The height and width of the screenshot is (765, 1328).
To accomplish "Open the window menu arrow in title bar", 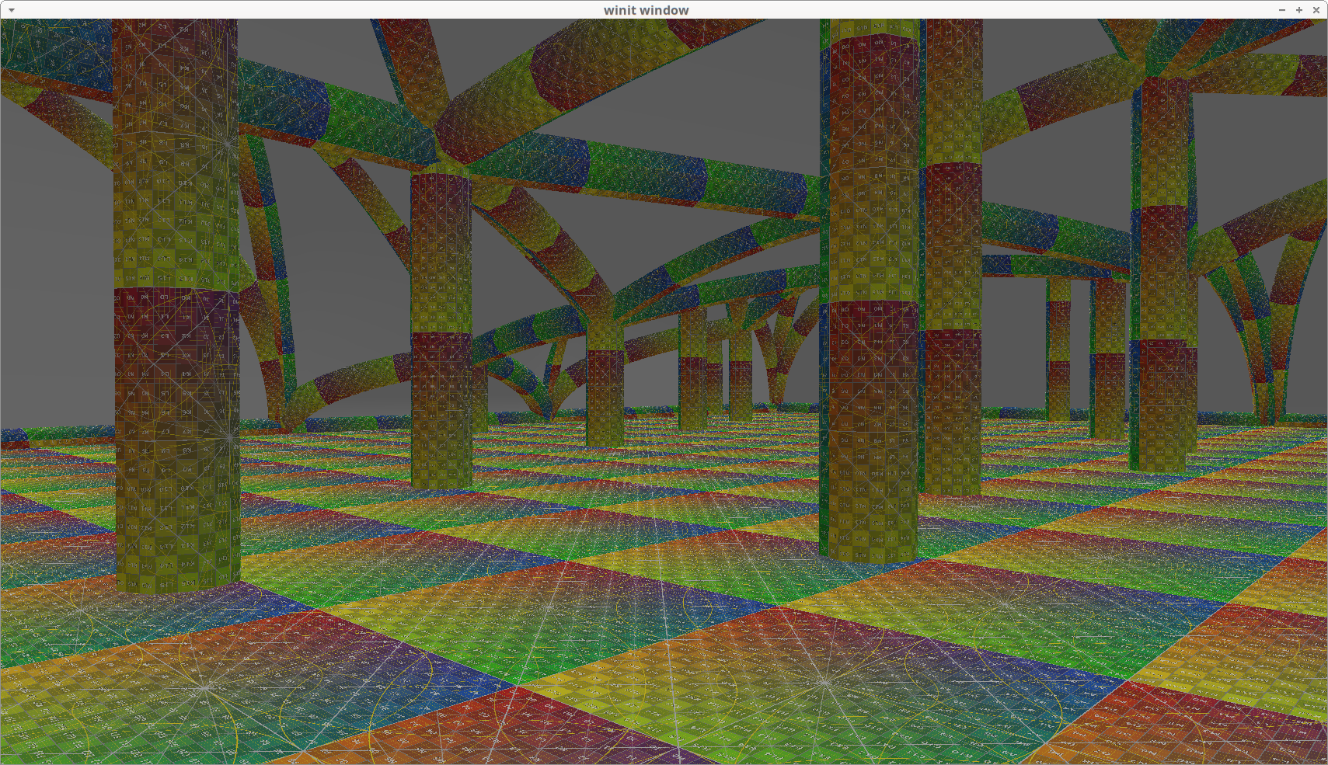I will click(12, 10).
